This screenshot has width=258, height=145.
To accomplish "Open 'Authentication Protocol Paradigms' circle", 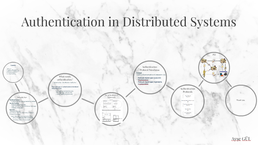I will (150, 77).
